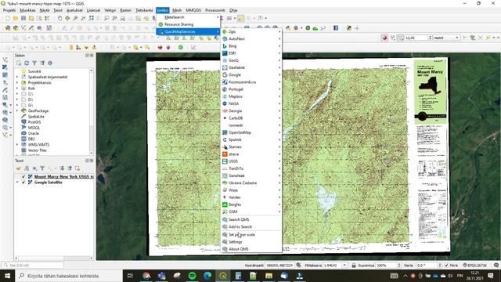Click the Koordinaatit coordinate input field
Screen dimensions: 501x282
pyautogui.click(x=279, y=266)
